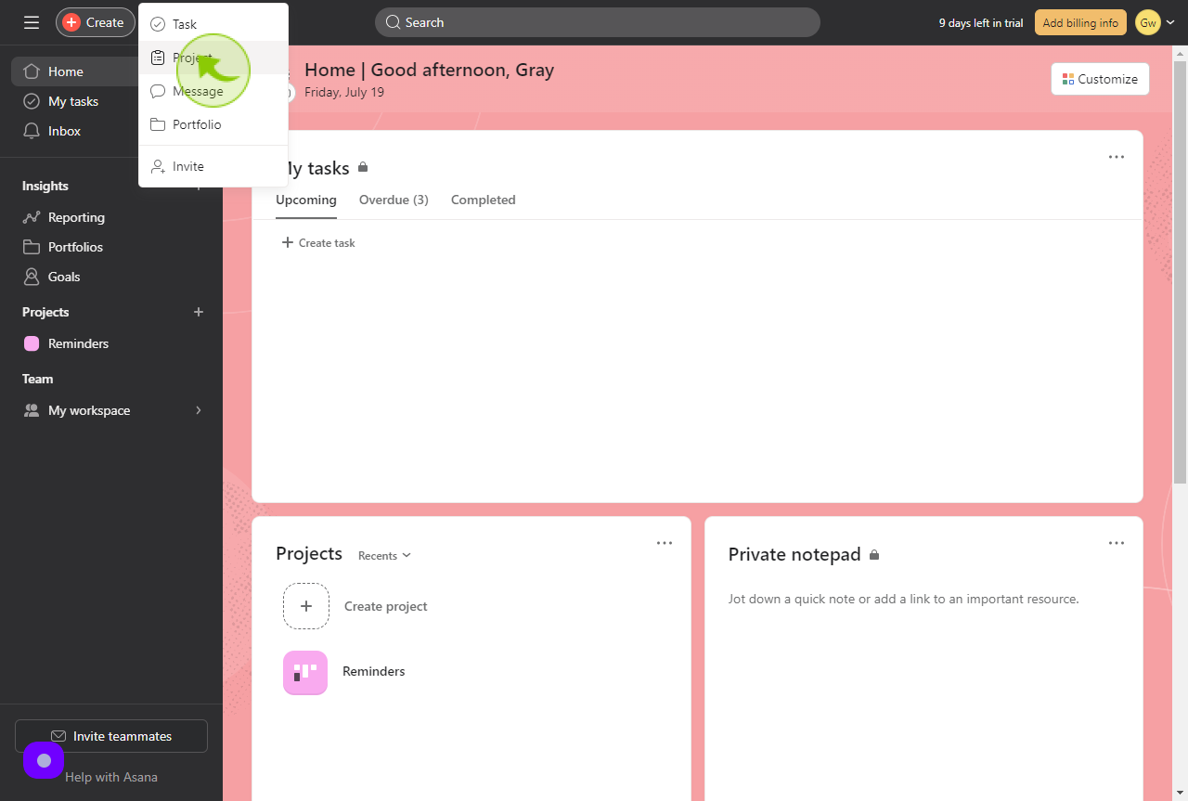Toggle the hamburger sidebar menu icon
The height and width of the screenshot is (801, 1188).
pyautogui.click(x=32, y=22)
